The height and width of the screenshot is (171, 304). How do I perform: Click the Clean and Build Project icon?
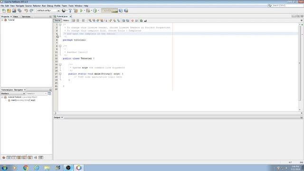click(76, 10)
